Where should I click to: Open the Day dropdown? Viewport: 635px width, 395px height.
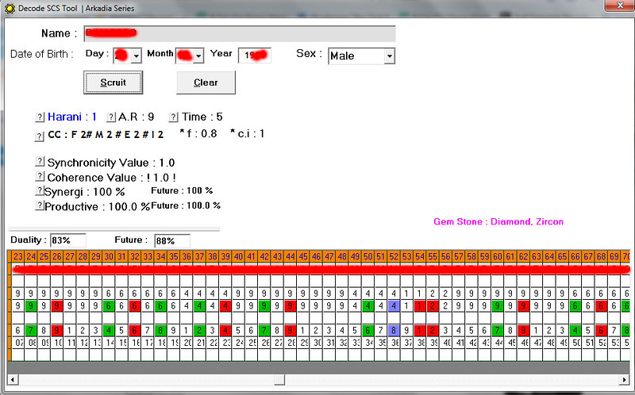pos(136,56)
